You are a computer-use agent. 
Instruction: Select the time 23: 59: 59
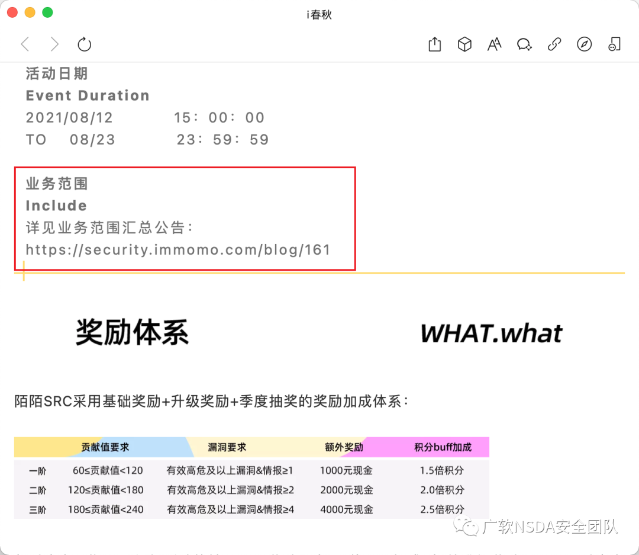(x=222, y=140)
